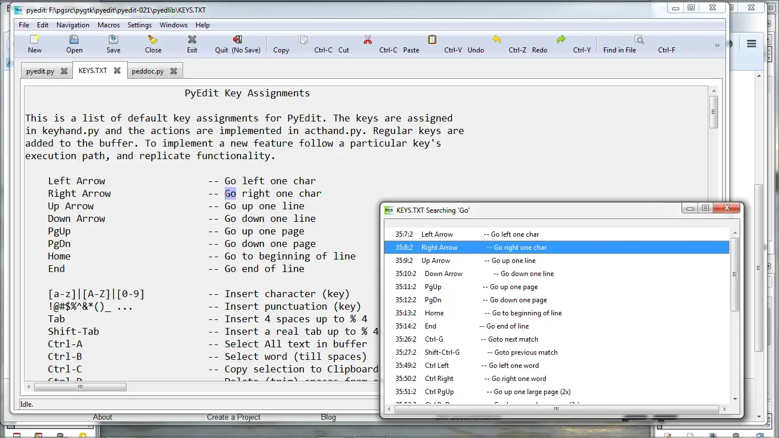Image resolution: width=779 pixels, height=438 pixels.
Task: Select search result 35:12:2 PgDn
Action: pyautogui.click(x=557, y=300)
